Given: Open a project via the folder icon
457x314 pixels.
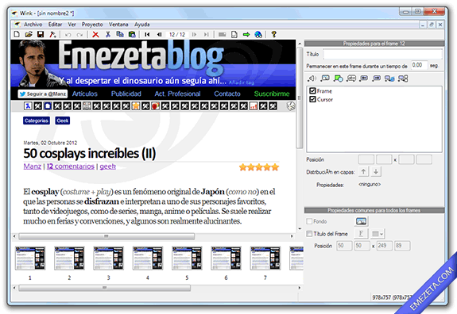Looking at the screenshot, I should (29, 35).
